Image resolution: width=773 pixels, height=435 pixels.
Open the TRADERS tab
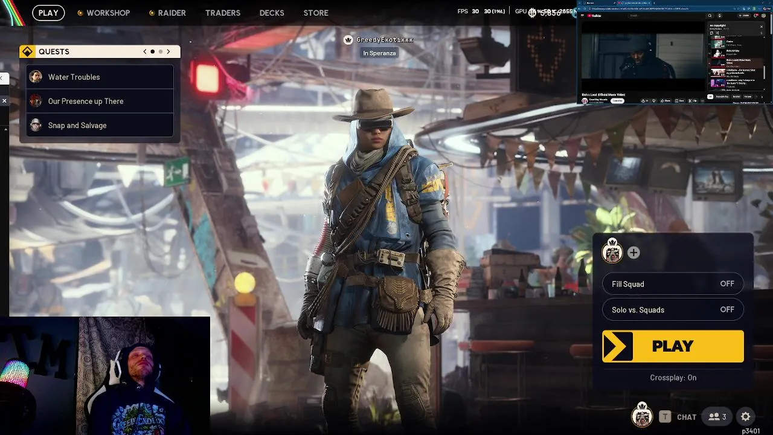[x=223, y=13]
